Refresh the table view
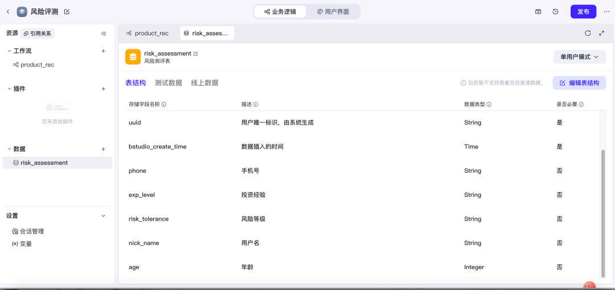Viewport: 615px width, 290px height. tap(588, 34)
